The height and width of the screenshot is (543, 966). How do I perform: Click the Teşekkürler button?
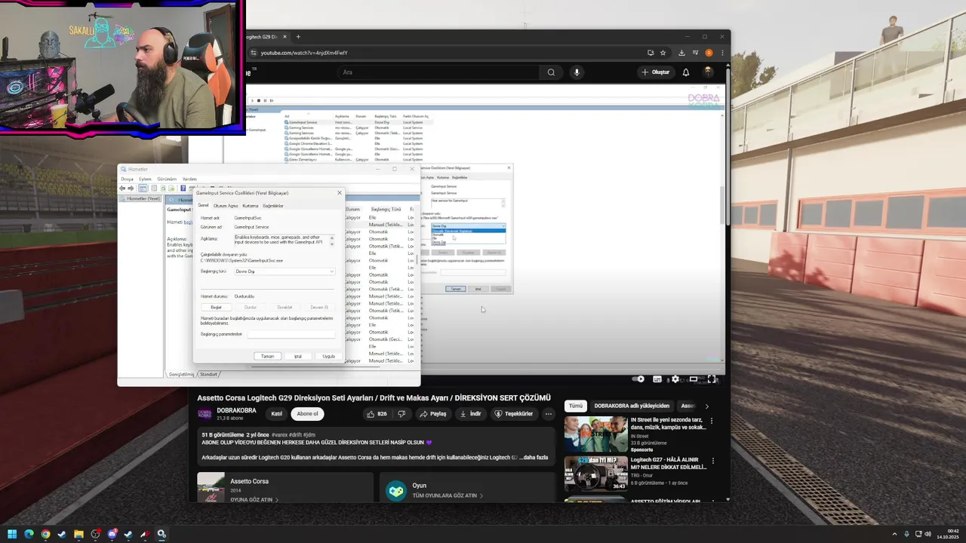pos(513,414)
